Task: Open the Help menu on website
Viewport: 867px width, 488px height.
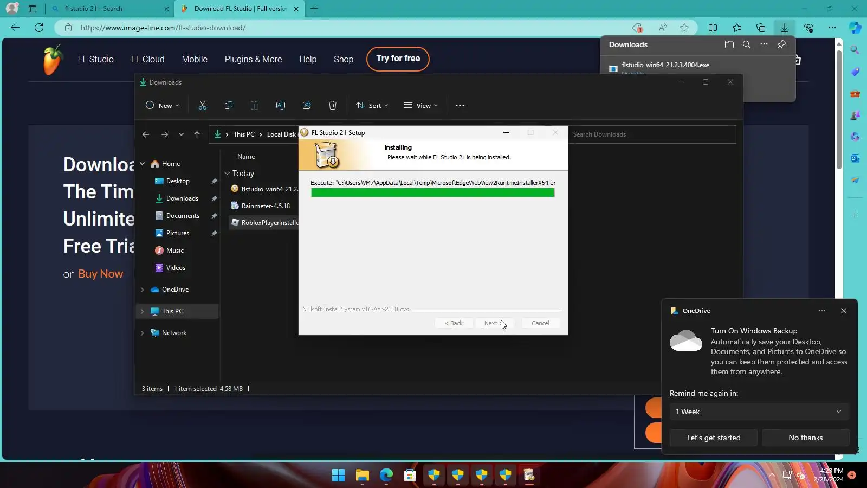Action: tap(308, 59)
